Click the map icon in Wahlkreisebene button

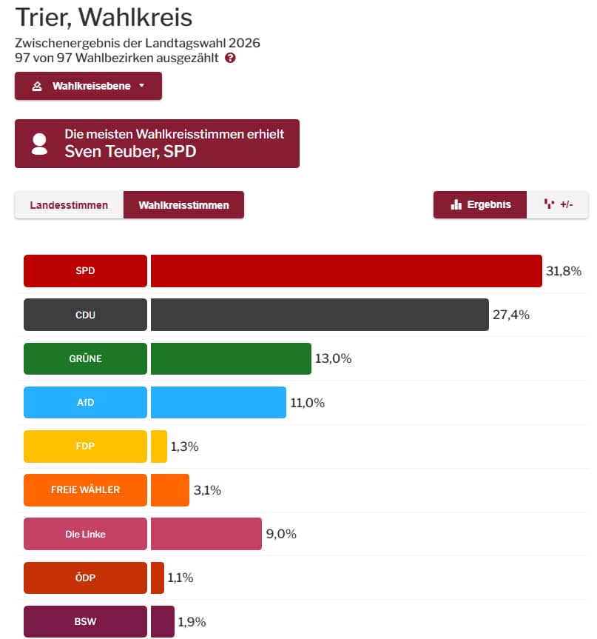37,86
